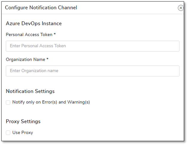The width and height of the screenshot is (188, 145).
Task: Click the Personal Access Token label
Action: tap(31, 35)
